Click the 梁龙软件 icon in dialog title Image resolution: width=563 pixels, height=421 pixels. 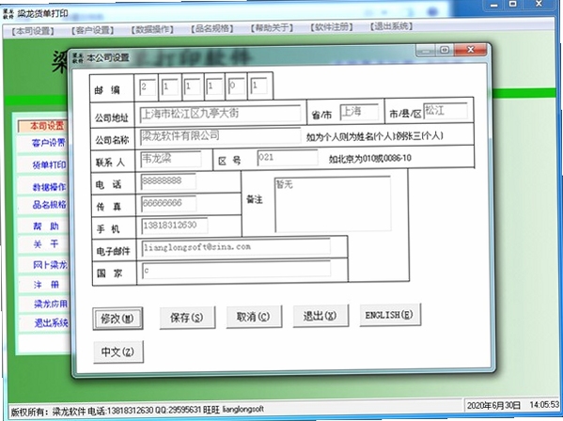coord(78,57)
